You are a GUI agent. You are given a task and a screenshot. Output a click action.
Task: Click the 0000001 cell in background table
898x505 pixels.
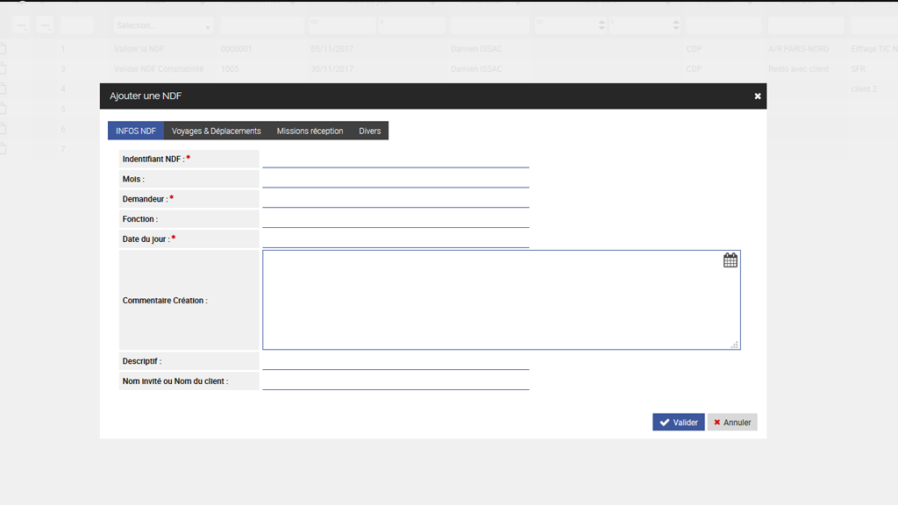coord(236,49)
